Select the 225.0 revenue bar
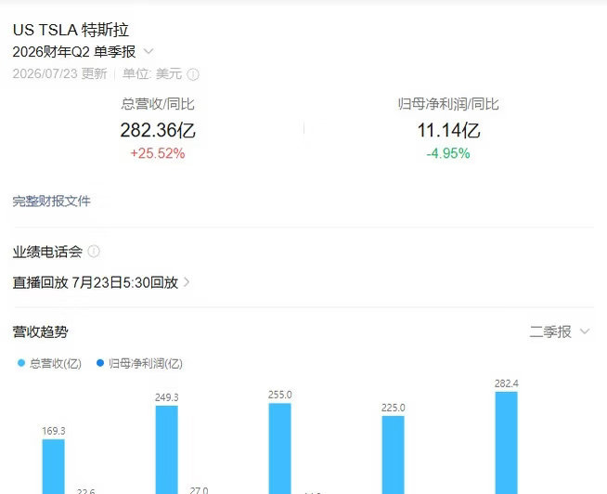 (393, 455)
